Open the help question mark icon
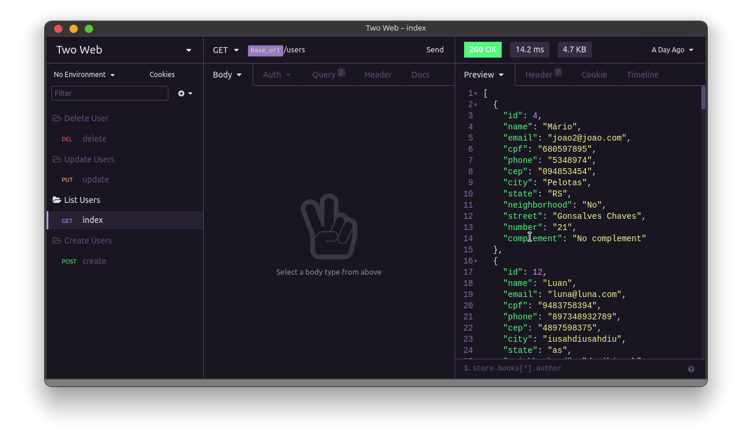 click(691, 369)
